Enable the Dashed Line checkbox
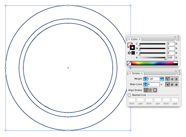The width and height of the screenshot is (186, 137). (129, 95)
